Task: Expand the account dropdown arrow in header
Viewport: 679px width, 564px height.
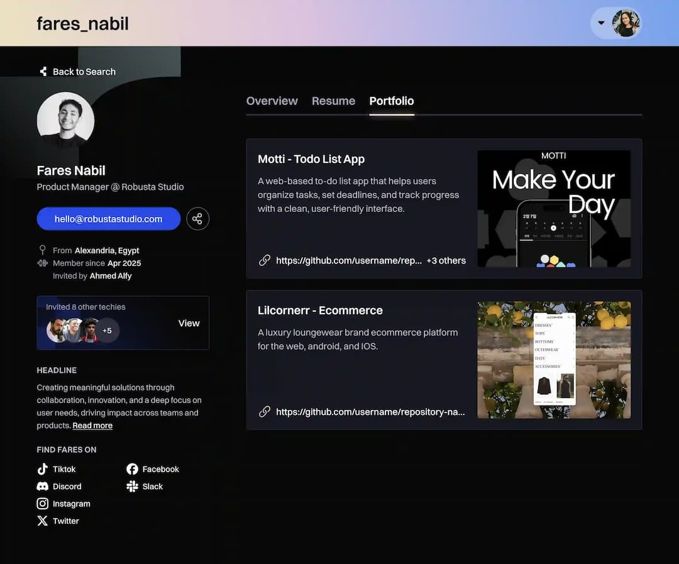Action: tap(601, 23)
